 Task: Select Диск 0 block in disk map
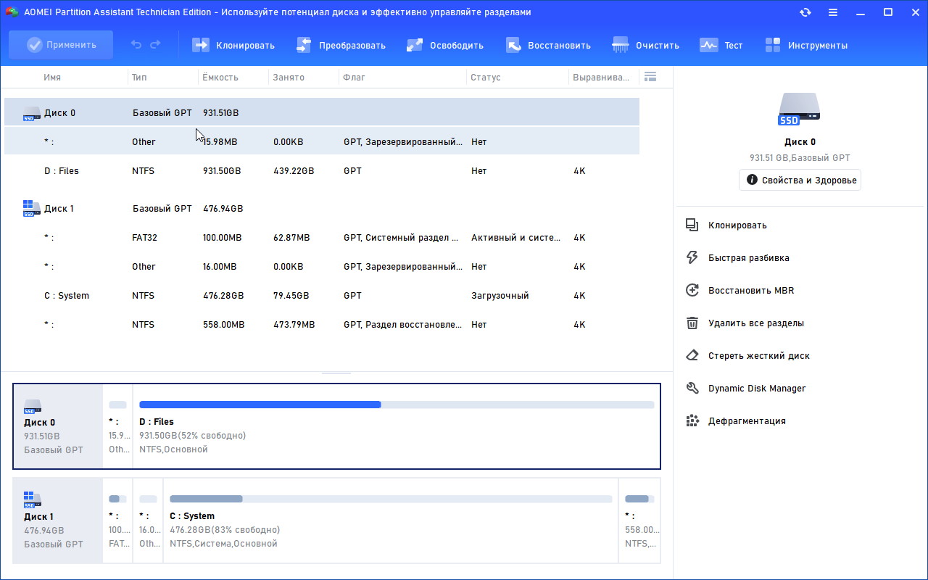[x=58, y=426]
